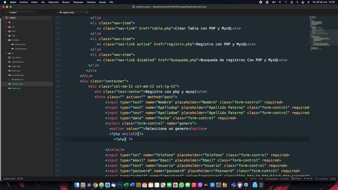Open Maps from the Dock
This screenshot has width=338, height=190.
tap(163, 185)
